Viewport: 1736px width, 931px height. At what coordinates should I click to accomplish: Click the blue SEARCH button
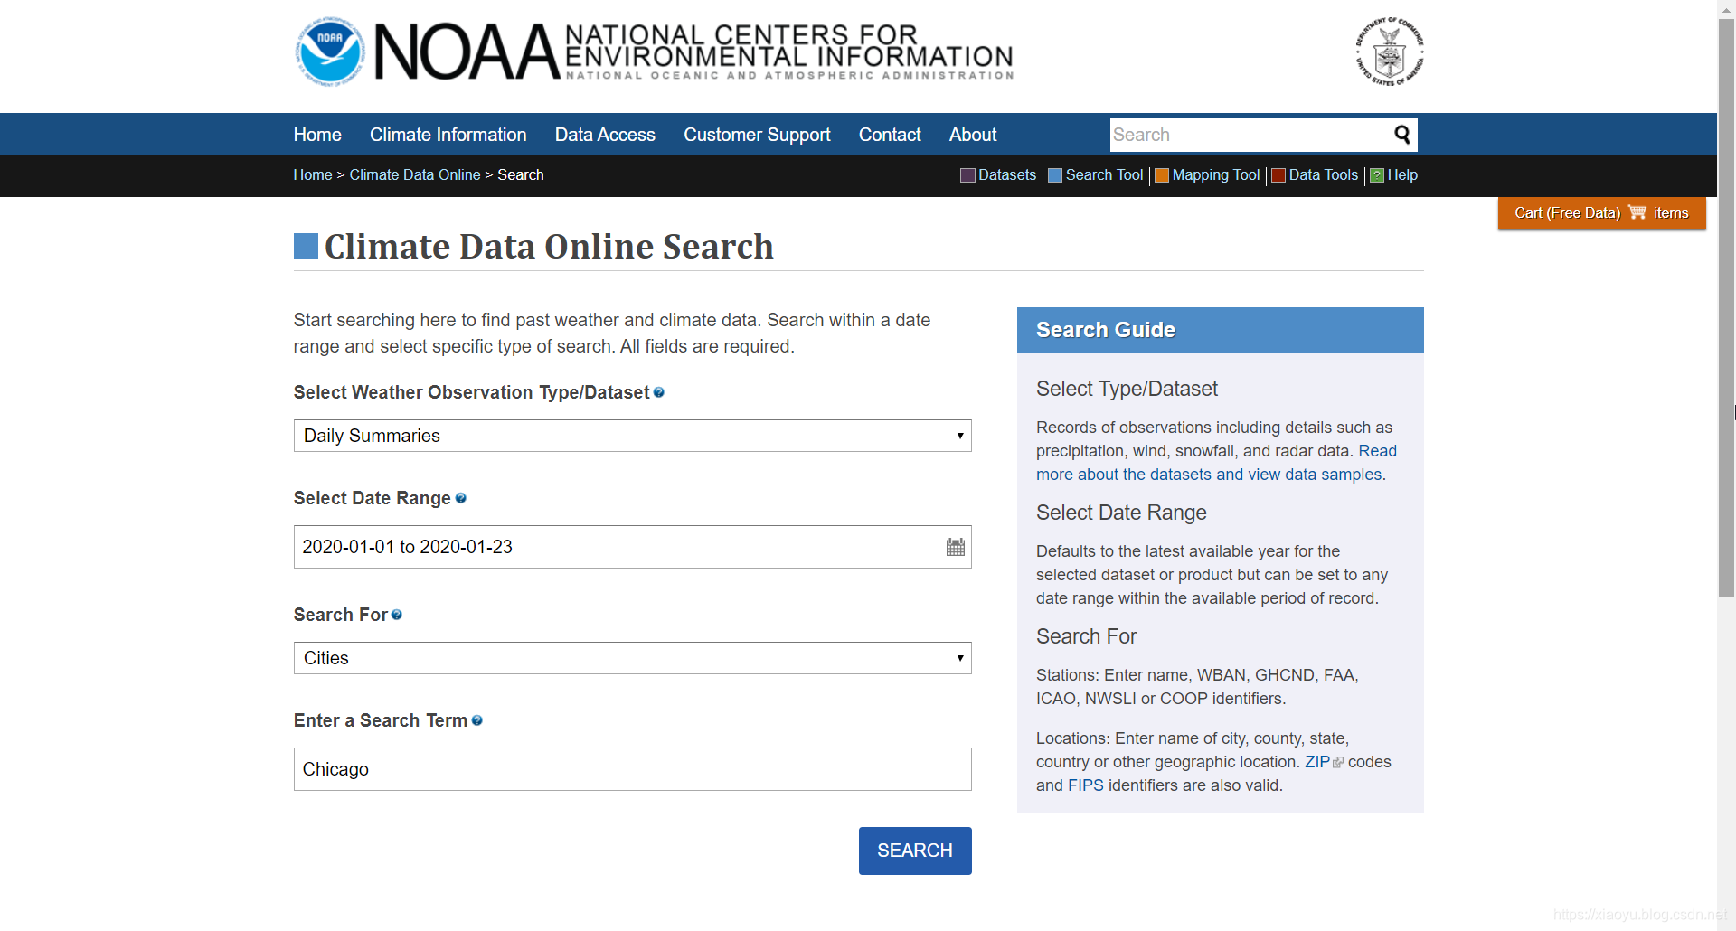[915, 851]
